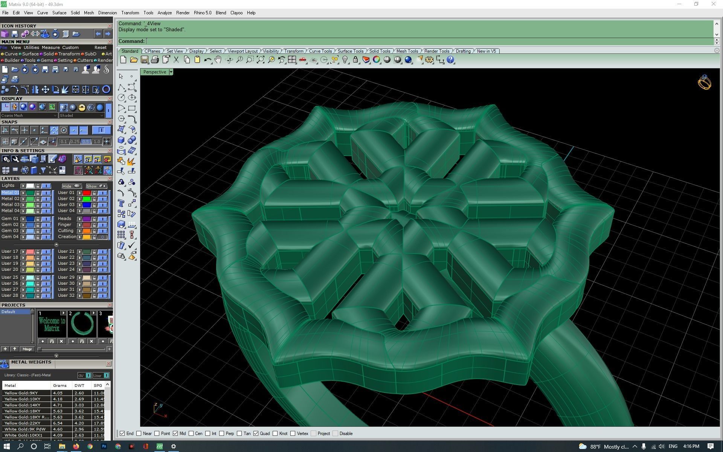
Task: Click into the Command input field
Action: (x=429, y=41)
